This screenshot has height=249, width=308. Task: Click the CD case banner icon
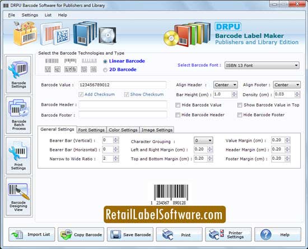[108, 35]
